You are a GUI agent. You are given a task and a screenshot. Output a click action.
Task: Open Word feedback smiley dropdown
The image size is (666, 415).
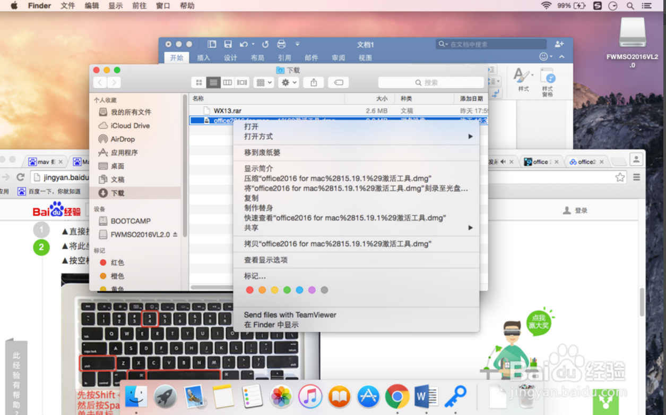[546, 56]
